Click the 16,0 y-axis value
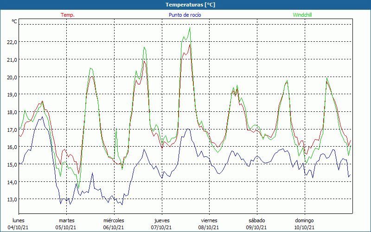This screenshot has width=371, height=232. coord(12,147)
